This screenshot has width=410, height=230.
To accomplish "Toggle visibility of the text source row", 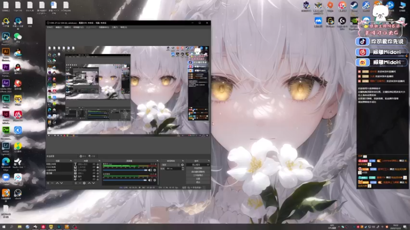I will pyautogui.click(x=94, y=164).
